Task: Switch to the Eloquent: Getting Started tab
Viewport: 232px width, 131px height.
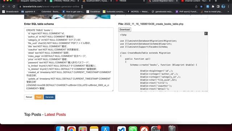Action: click(x=32, y=1)
